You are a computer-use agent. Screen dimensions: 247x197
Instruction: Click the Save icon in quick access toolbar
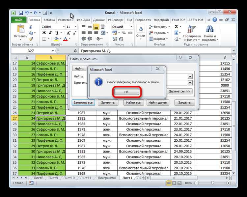(x=21, y=13)
